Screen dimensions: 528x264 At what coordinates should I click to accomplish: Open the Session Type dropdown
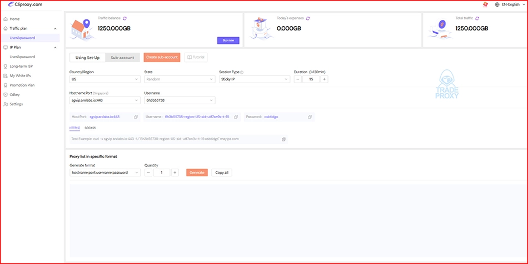(x=254, y=79)
